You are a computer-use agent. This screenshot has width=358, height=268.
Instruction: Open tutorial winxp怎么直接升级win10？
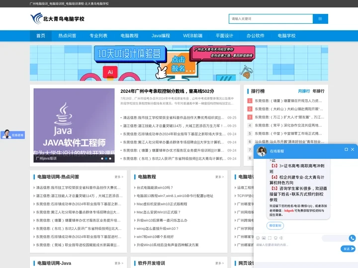point(157,229)
